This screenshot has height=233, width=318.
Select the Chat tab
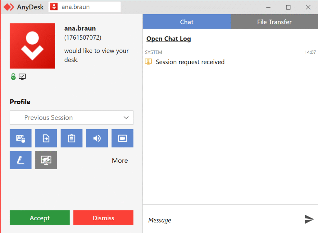pyautogui.click(x=187, y=22)
